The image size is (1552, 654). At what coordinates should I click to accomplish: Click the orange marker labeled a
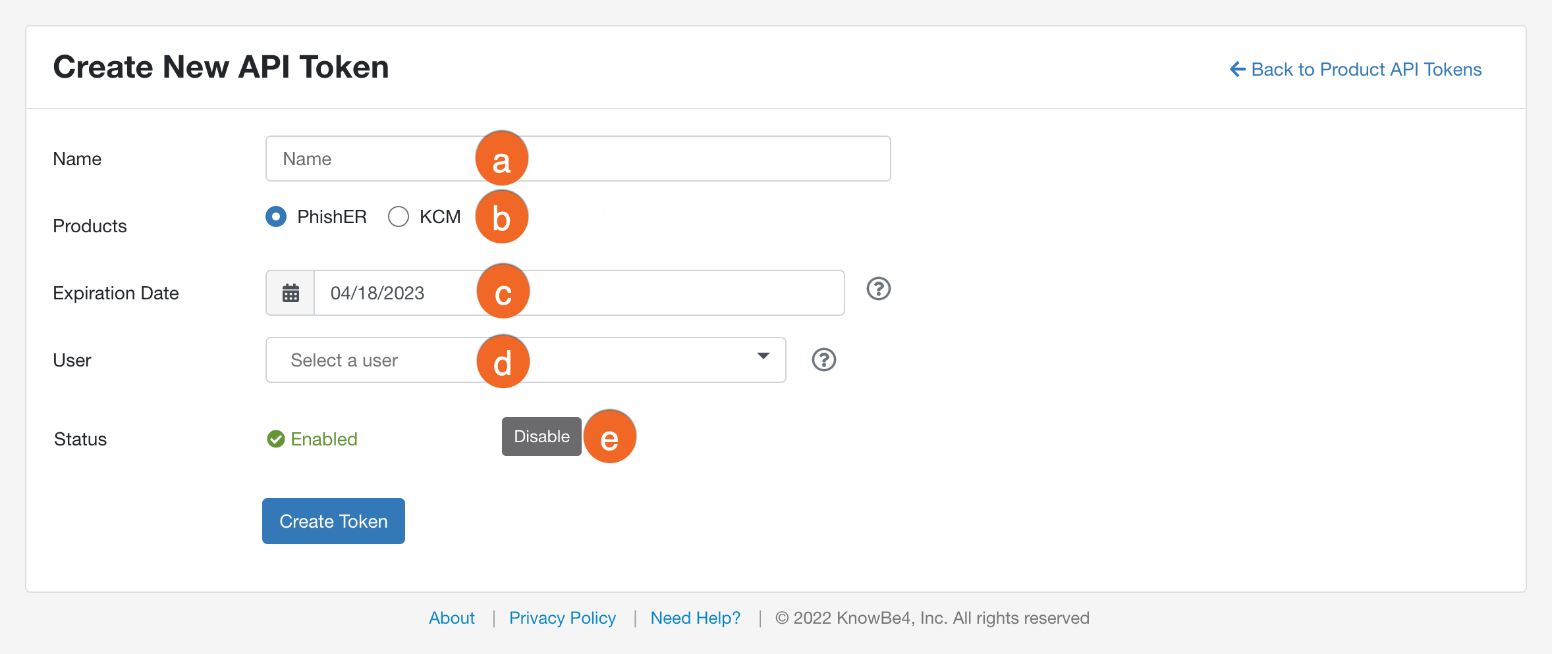(x=501, y=158)
